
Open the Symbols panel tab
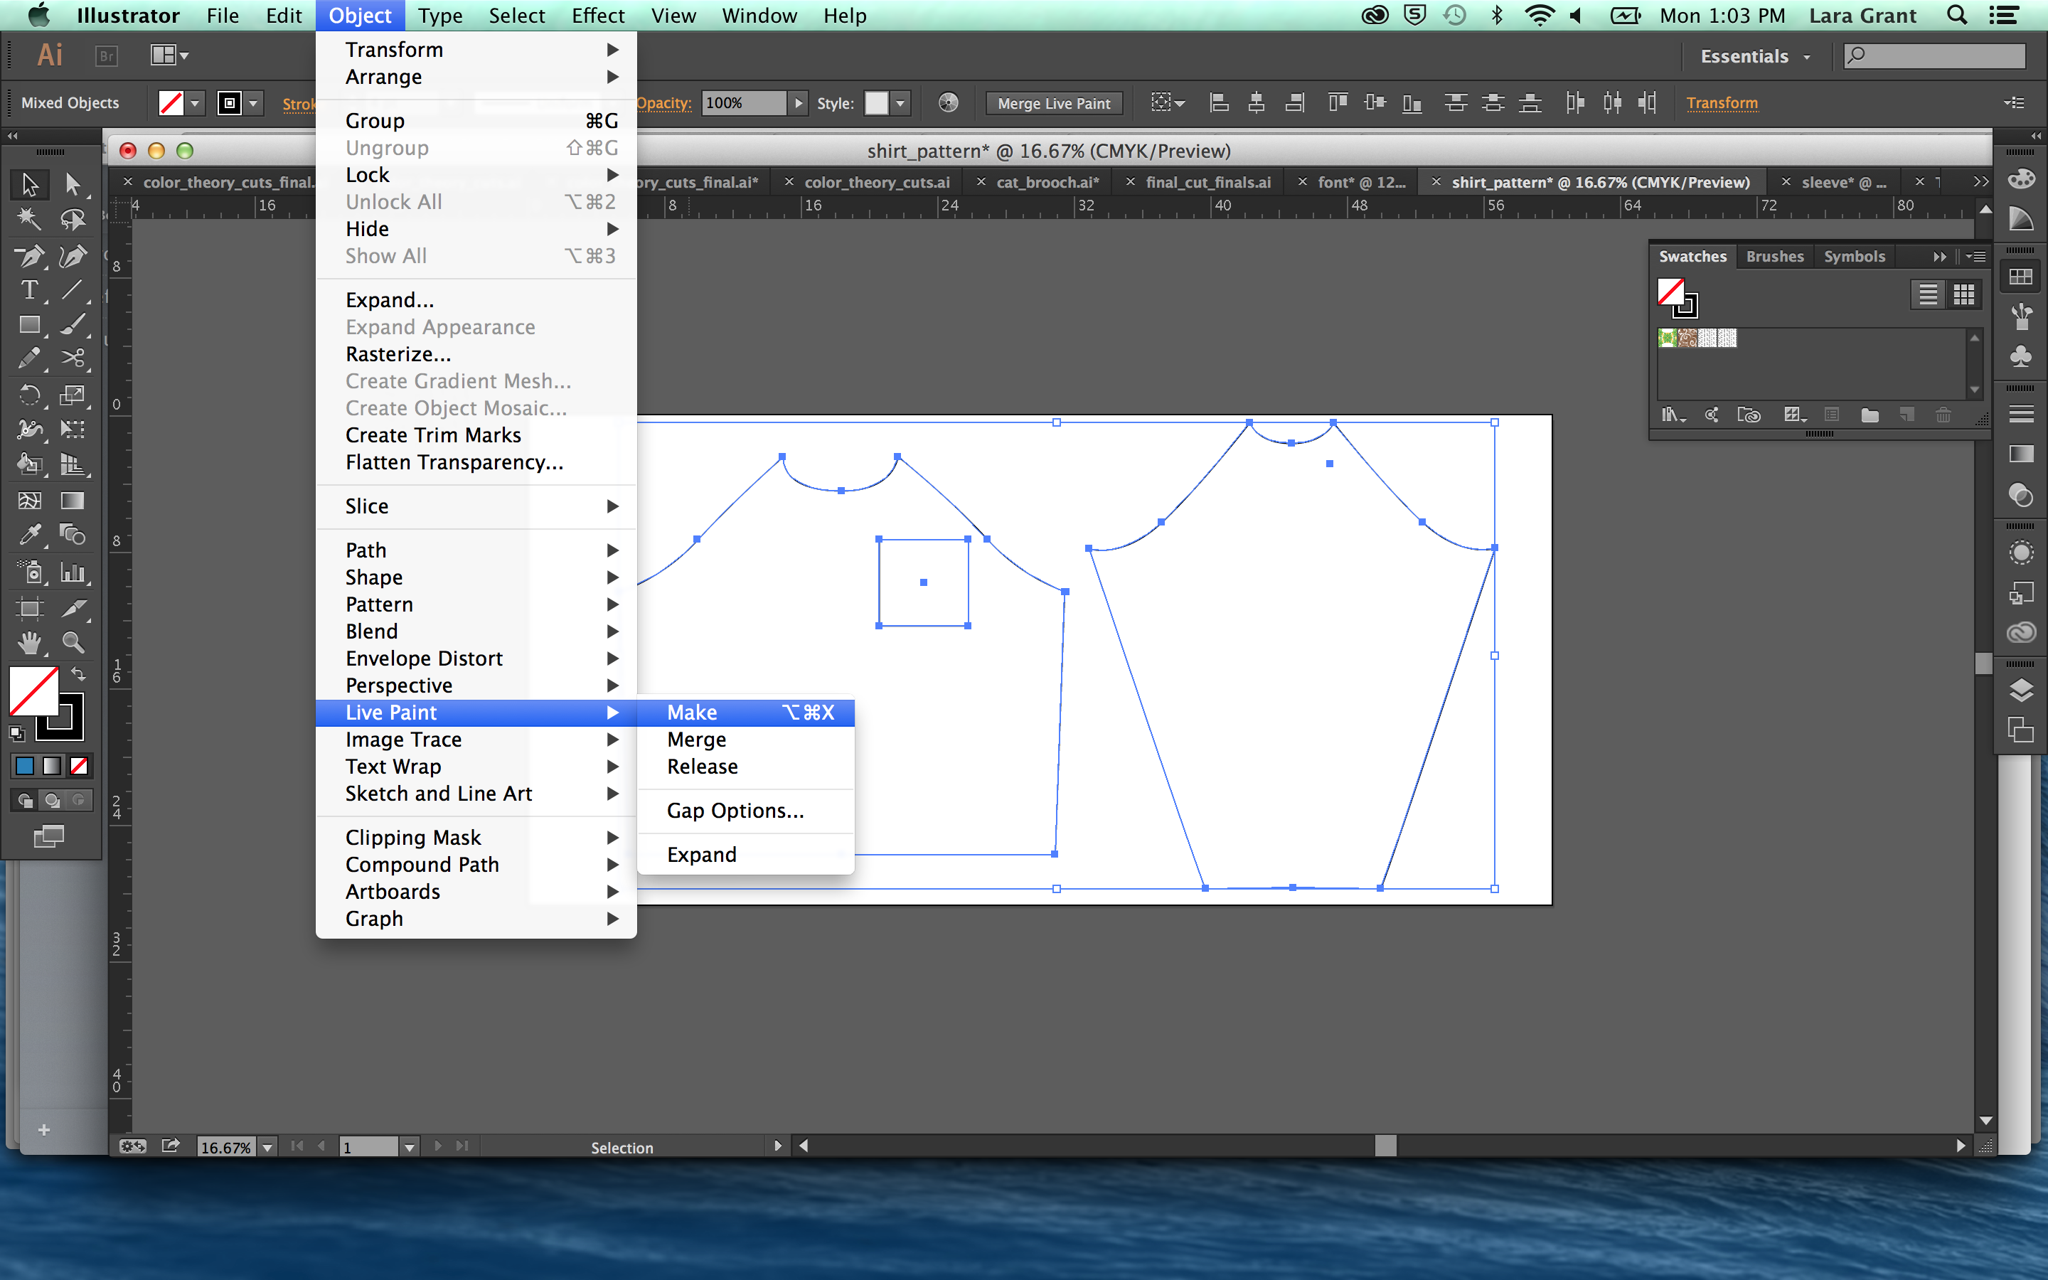(1853, 257)
